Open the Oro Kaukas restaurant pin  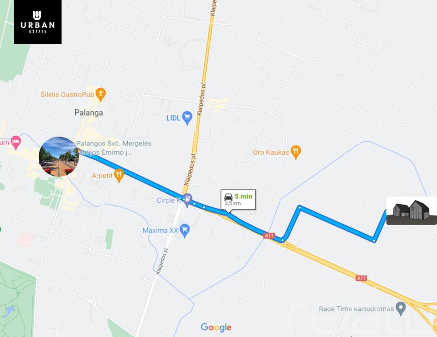[x=296, y=153]
